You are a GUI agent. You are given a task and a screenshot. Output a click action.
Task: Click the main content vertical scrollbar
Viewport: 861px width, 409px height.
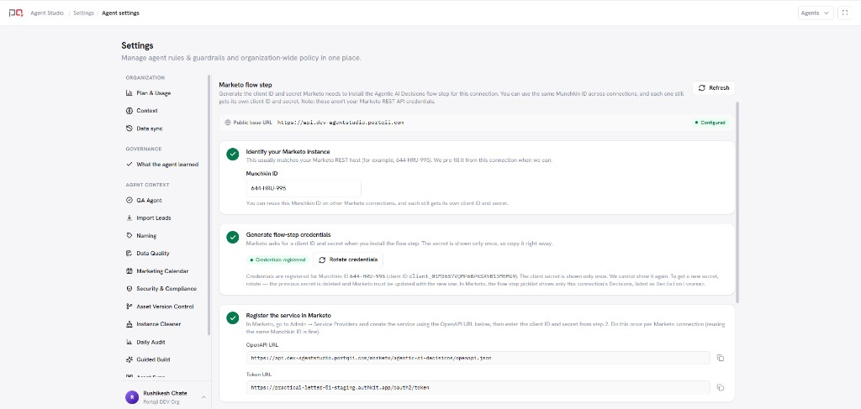(737, 202)
